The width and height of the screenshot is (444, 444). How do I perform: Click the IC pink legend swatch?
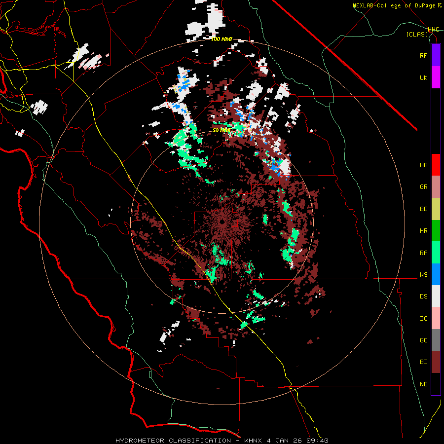(x=436, y=318)
